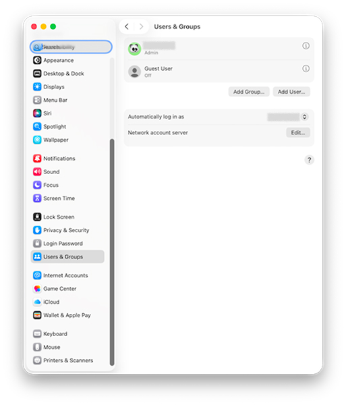Select the Lock Screen icon
The width and height of the screenshot is (346, 405).
[37, 217]
